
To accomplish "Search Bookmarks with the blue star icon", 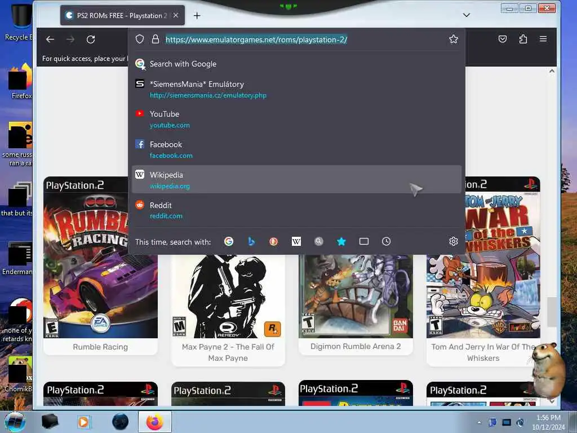I will point(341,241).
